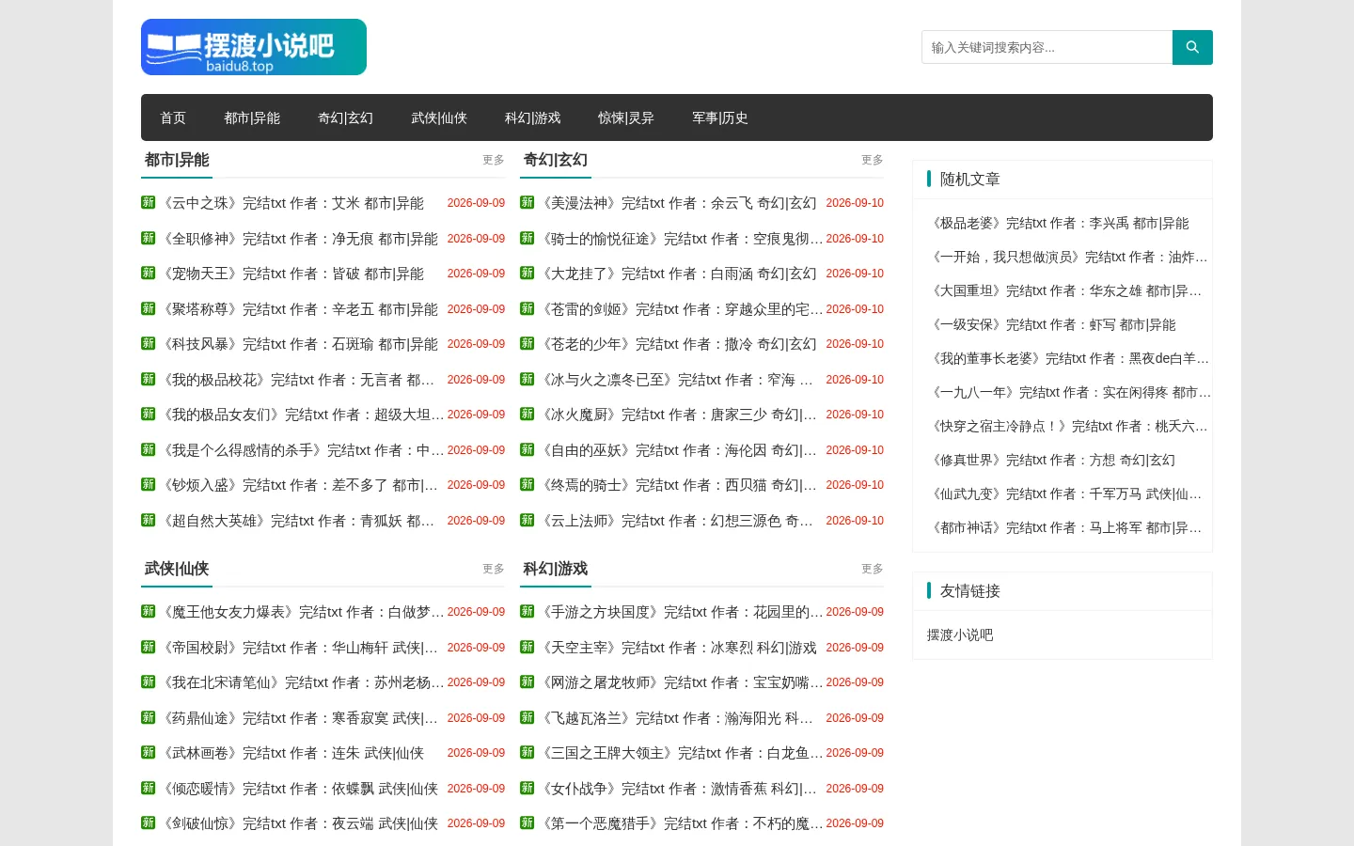Click the 新 badge beside 《美漫法神》
1354x846 pixels.
coord(527,203)
